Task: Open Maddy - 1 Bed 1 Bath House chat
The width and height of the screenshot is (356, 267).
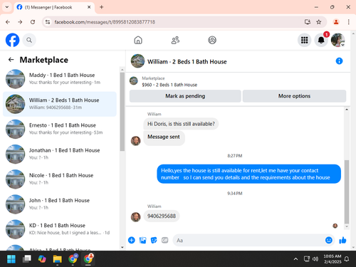Action: click(60, 79)
